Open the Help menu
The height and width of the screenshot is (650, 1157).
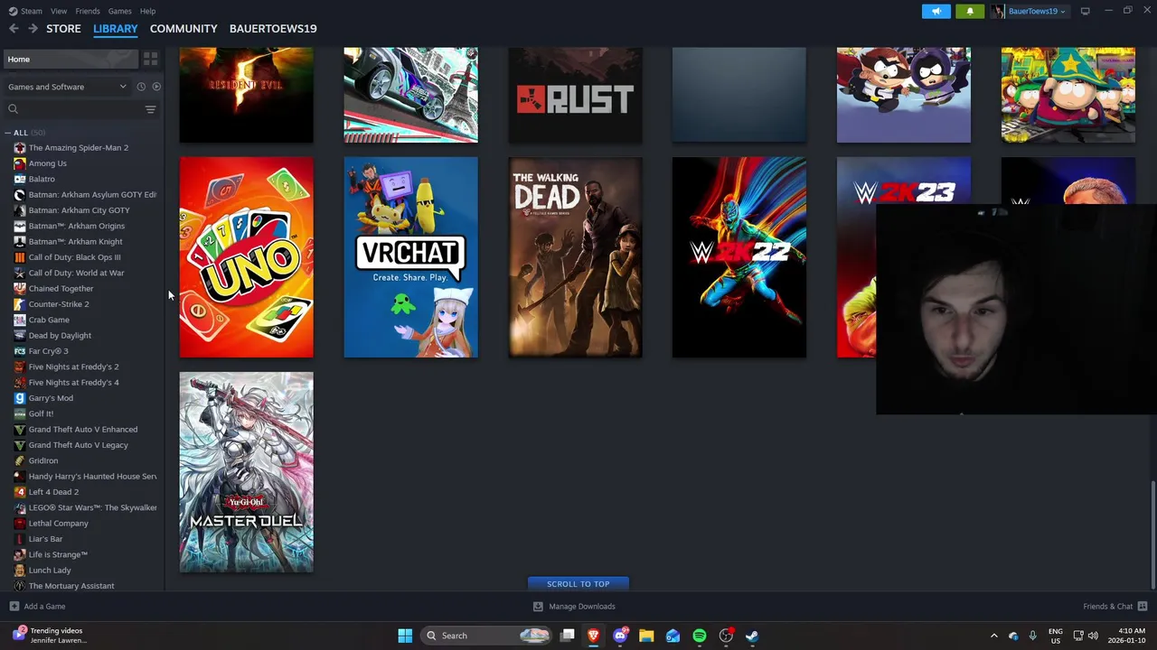coord(147,11)
